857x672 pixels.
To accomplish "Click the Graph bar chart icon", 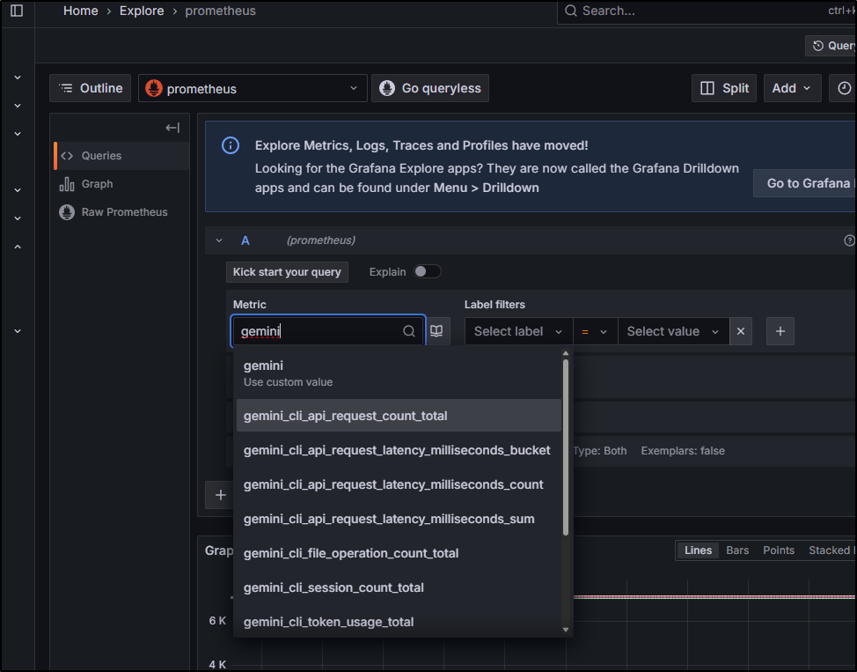I will click(x=67, y=184).
